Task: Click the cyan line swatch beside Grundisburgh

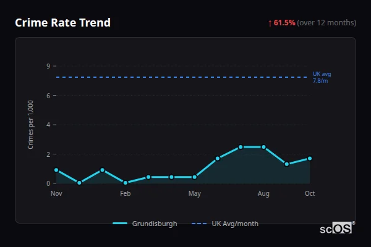Action: [x=120, y=224]
